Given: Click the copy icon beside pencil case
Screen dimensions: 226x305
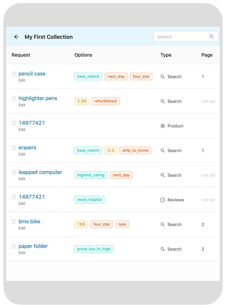Looking at the screenshot, I should 14,74.
